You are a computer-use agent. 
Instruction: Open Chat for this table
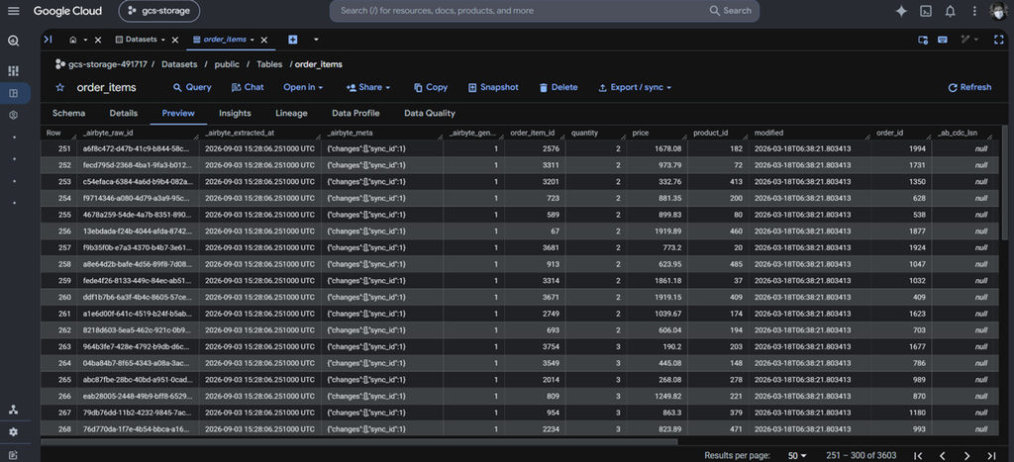pyautogui.click(x=248, y=87)
